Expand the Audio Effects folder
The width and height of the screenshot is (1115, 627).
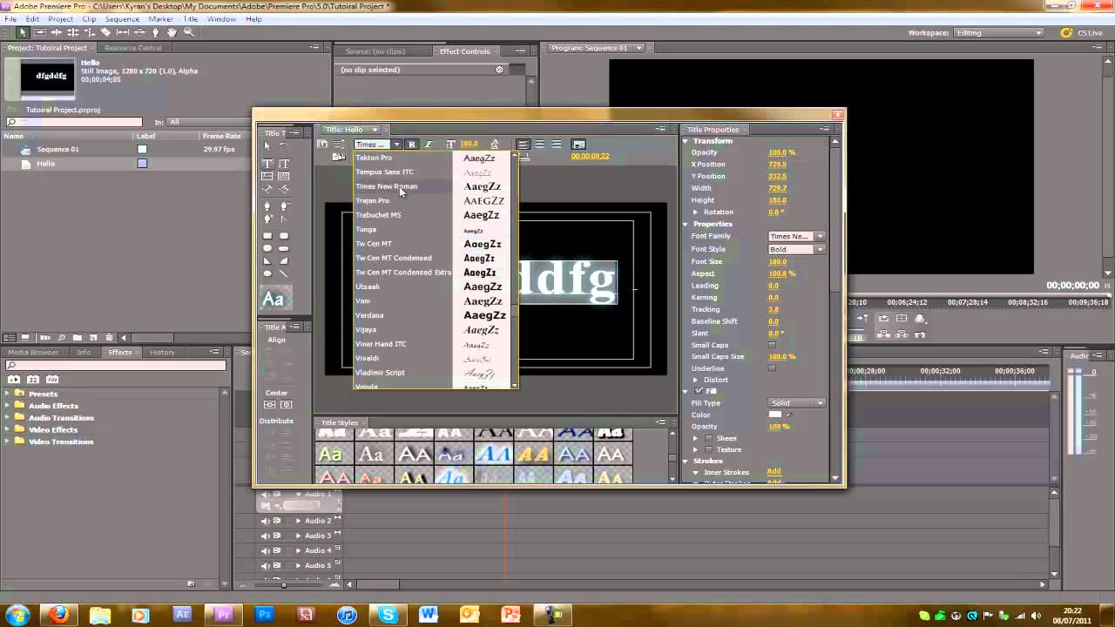pyautogui.click(x=8, y=406)
